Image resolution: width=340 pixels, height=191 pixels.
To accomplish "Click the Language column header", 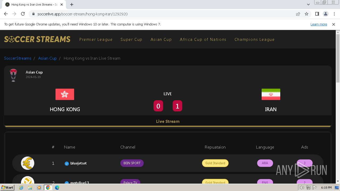I will pyautogui.click(x=265, y=147).
